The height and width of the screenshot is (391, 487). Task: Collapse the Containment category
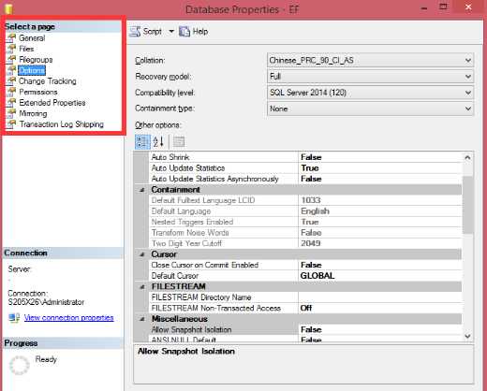pos(142,190)
